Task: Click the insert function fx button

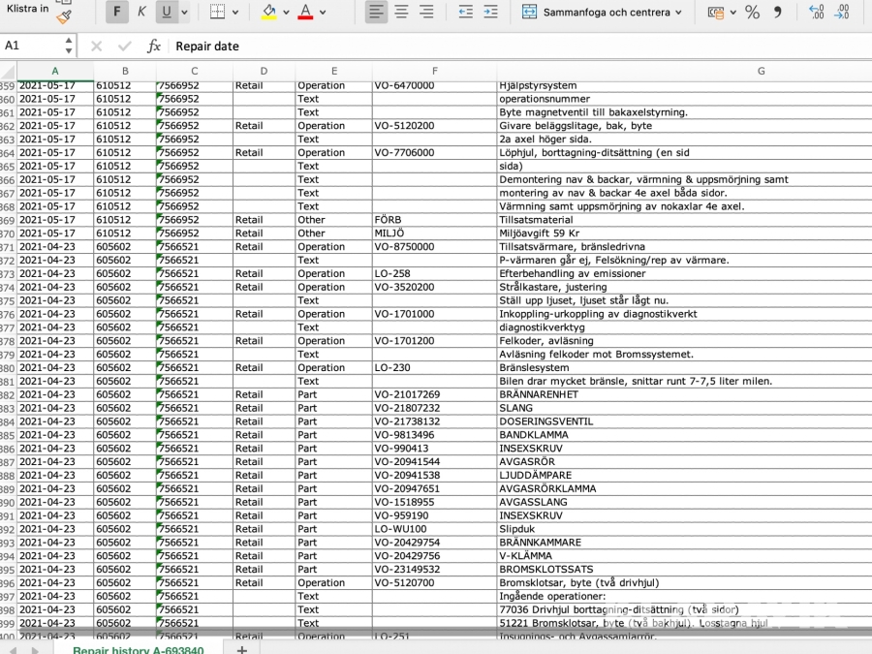Action: pyautogui.click(x=153, y=47)
